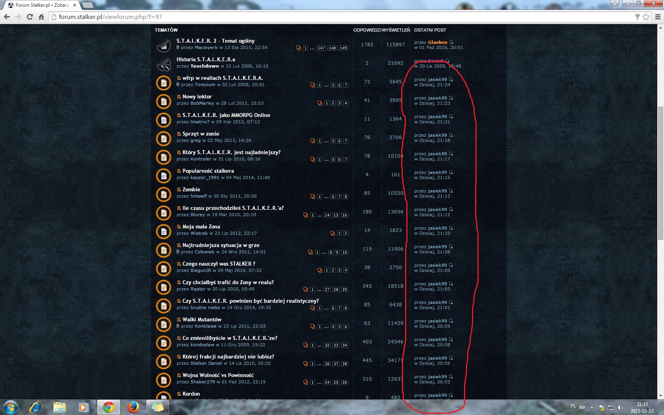Open Windows Media Player from taskbar
Screen dimensions: 664x415
(x=83, y=407)
